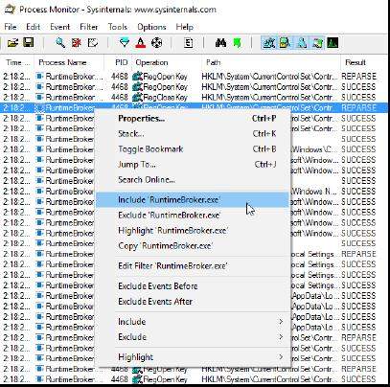Click the Operation column header
The height and width of the screenshot is (387, 390).
pyautogui.click(x=167, y=62)
